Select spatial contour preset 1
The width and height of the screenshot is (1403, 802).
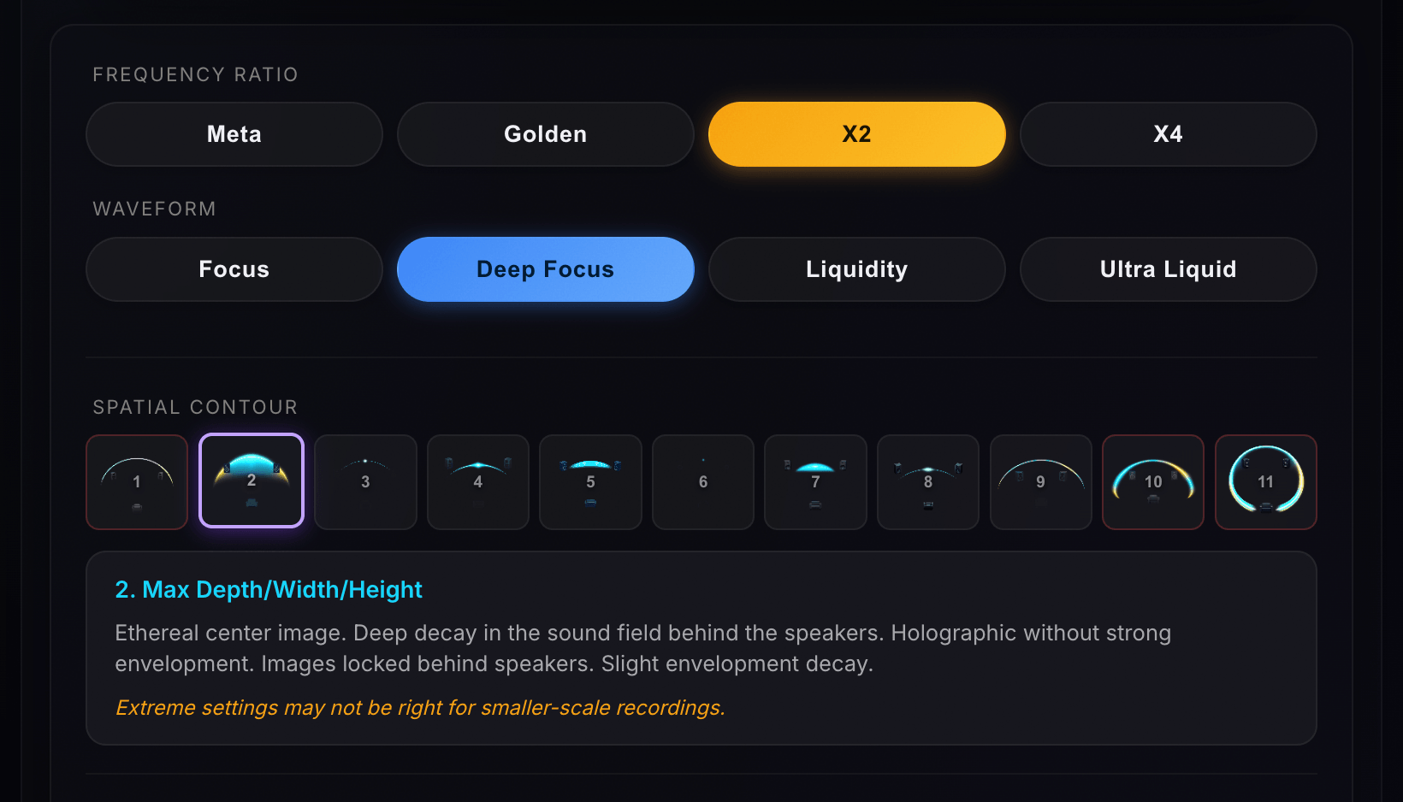[137, 482]
